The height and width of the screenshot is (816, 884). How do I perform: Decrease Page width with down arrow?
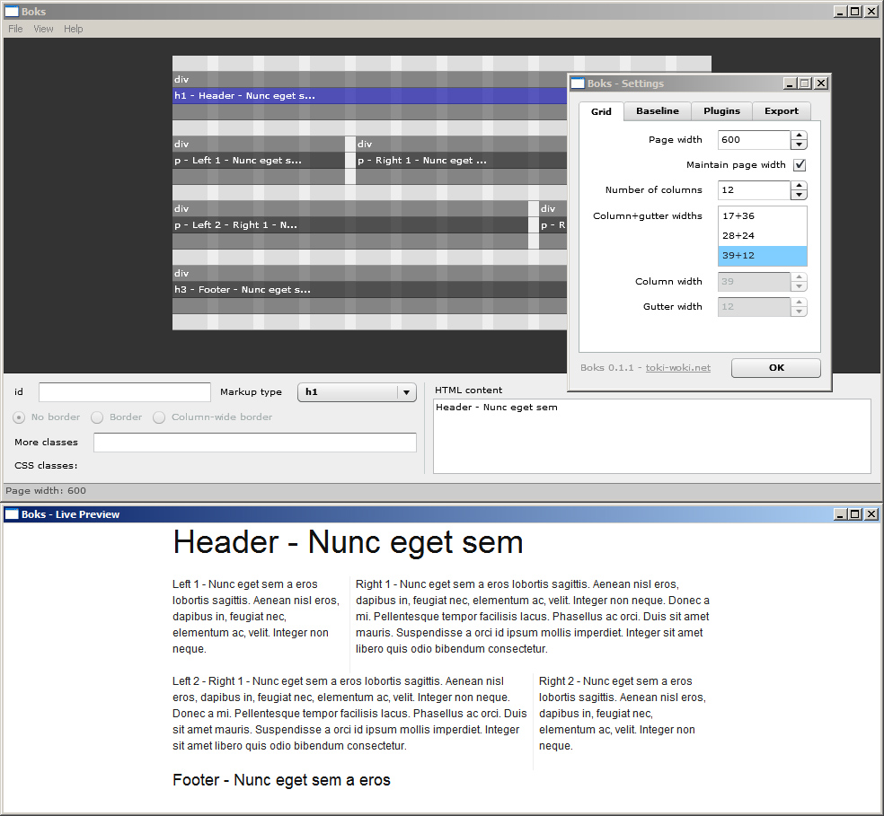(x=799, y=145)
